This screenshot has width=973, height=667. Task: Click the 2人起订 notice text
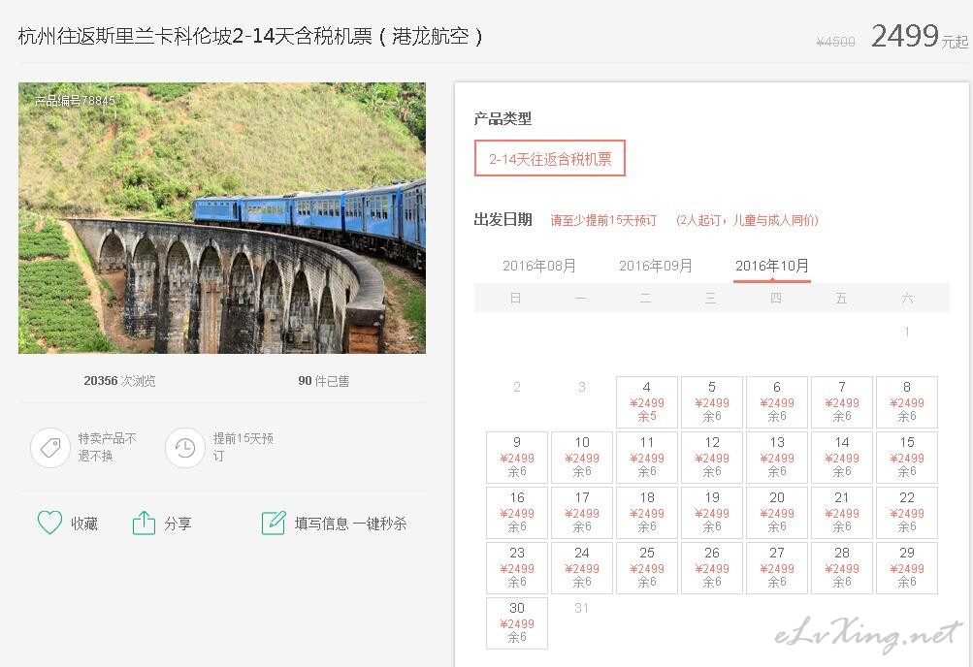tap(747, 220)
